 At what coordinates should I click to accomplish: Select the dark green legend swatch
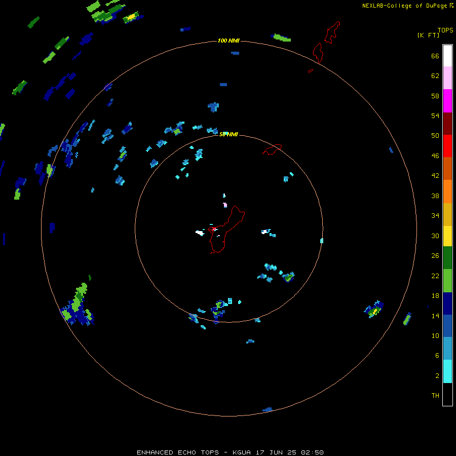[447, 258]
